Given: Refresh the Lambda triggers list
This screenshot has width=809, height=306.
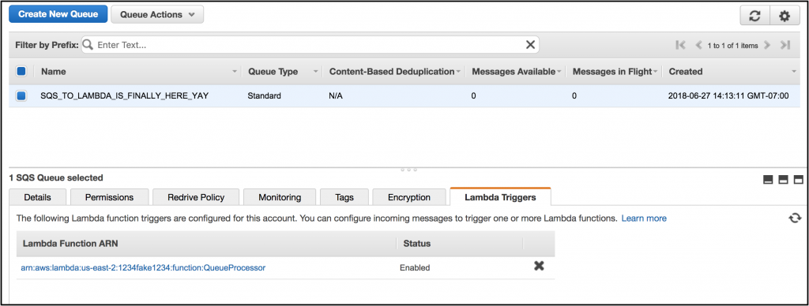Looking at the screenshot, I should [795, 218].
